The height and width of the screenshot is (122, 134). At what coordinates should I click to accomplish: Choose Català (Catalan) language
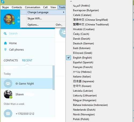click(82, 15)
